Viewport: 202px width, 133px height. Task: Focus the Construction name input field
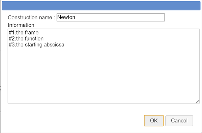[111, 17]
